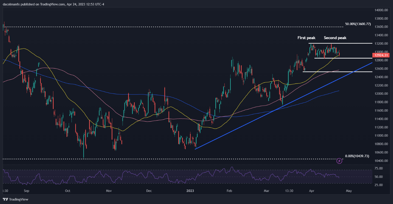Click the 2023 label on time axis
Screen dimensions: 393x204
(190, 190)
